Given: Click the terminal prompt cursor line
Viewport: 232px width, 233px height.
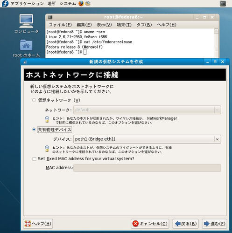Looking at the screenshot, I should pos(66,52).
